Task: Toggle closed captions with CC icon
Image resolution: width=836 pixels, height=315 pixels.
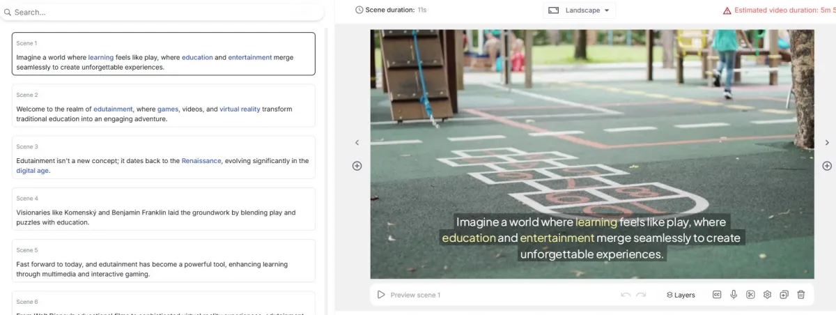Action: [717, 295]
